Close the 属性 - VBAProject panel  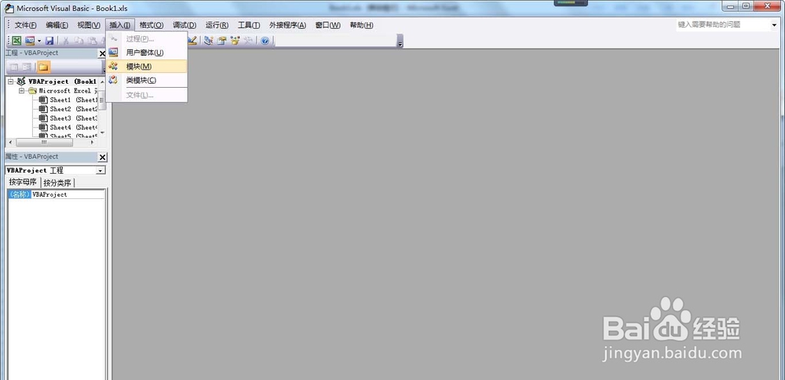103,157
